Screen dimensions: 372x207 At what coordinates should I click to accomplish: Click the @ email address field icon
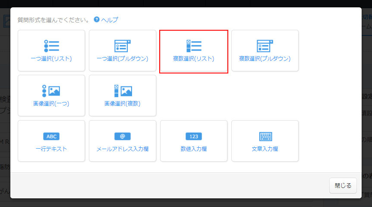tap(123, 137)
